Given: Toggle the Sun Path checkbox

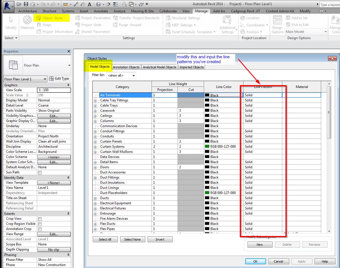Looking at the screenshot, I should tap(40, 173).
